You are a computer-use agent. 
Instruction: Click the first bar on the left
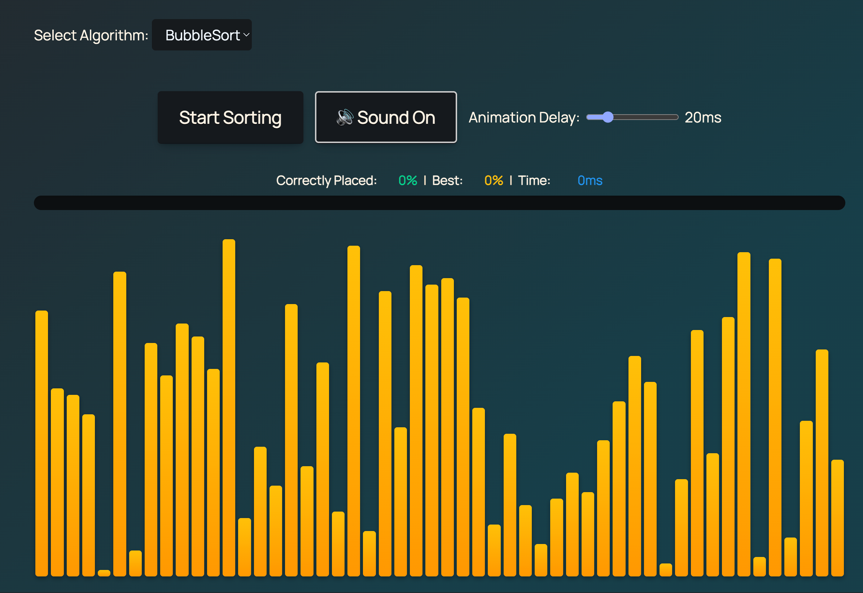point(41,443)
